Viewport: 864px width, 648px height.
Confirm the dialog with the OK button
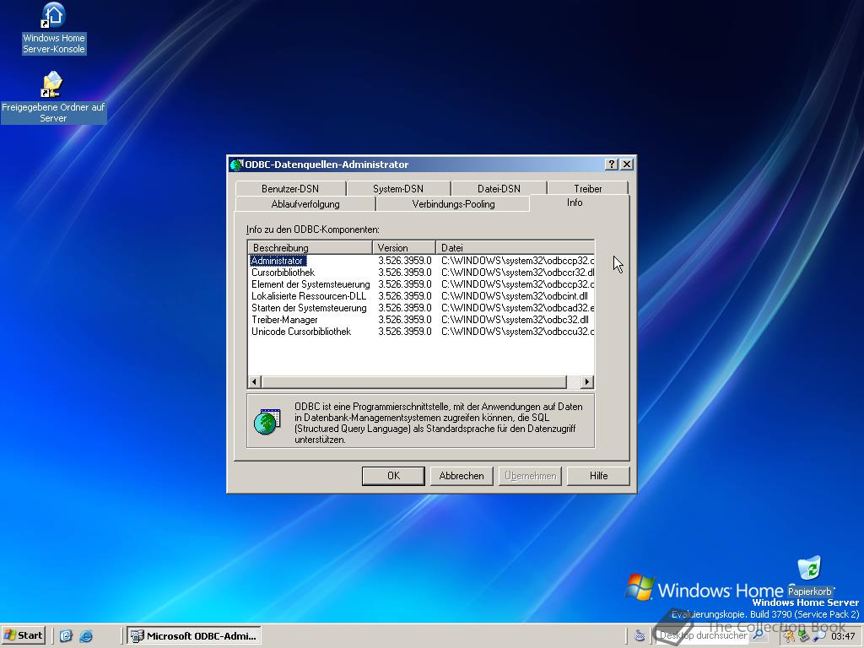coord(393,476)
